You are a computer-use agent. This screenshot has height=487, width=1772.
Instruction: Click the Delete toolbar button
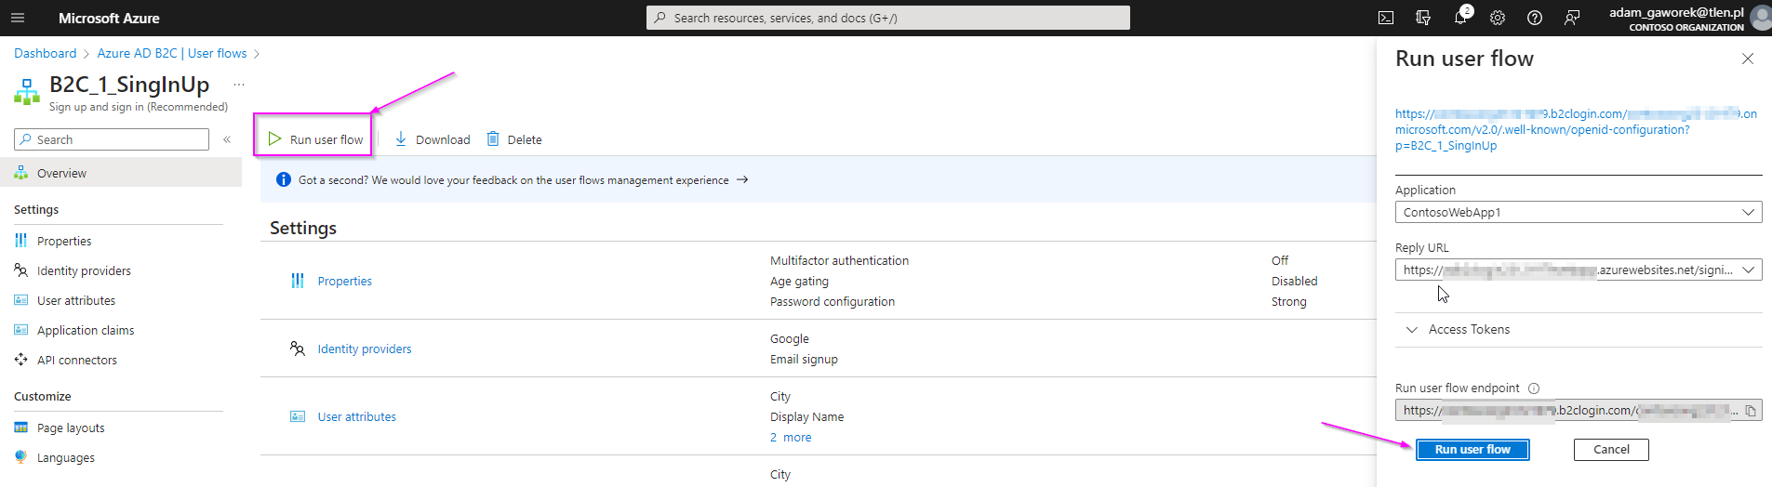[x=514, y=139]
